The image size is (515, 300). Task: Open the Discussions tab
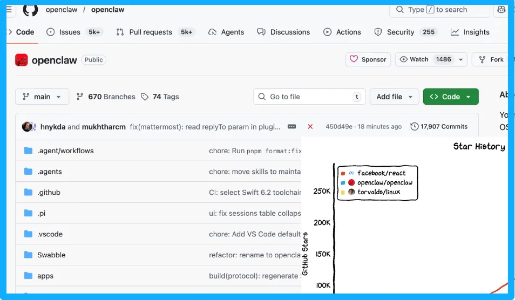point(283,32)
